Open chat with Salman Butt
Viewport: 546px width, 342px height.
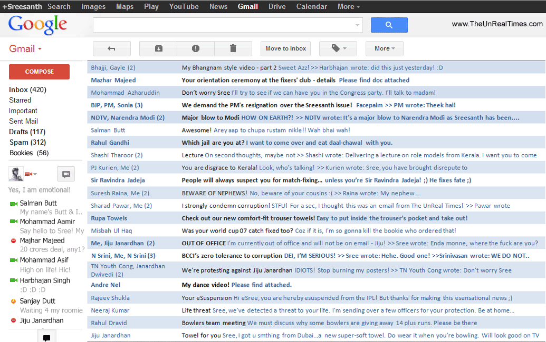pyautogui.click(x=39, y=203)
